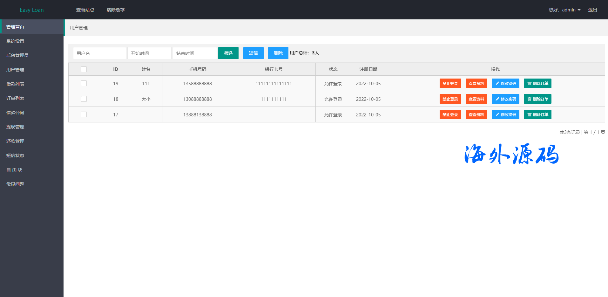The height and width of the screenshot is (297, 608).
Task: Click pencil icon for user 19 password change
Action: click(x=497, y=84)
